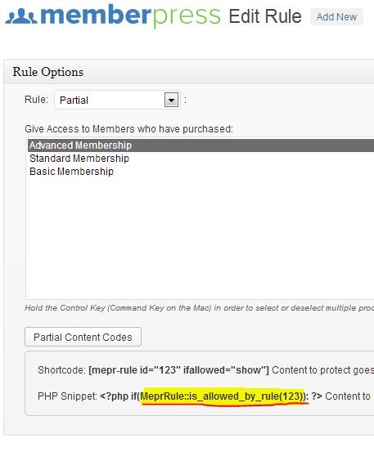Click the Rule Options panel header
374x452 pixels.
point(189,72)
